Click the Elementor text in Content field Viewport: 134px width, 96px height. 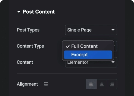78,62
